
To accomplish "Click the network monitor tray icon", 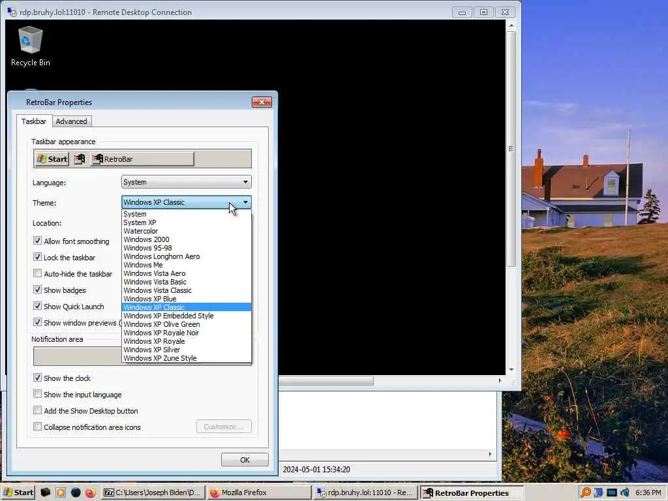I will [x=612, y=493].
